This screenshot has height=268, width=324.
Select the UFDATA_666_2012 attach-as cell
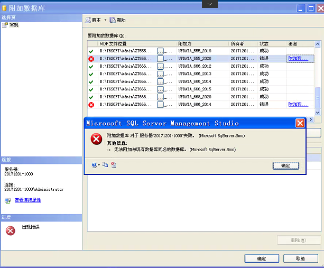pos(202,66)
